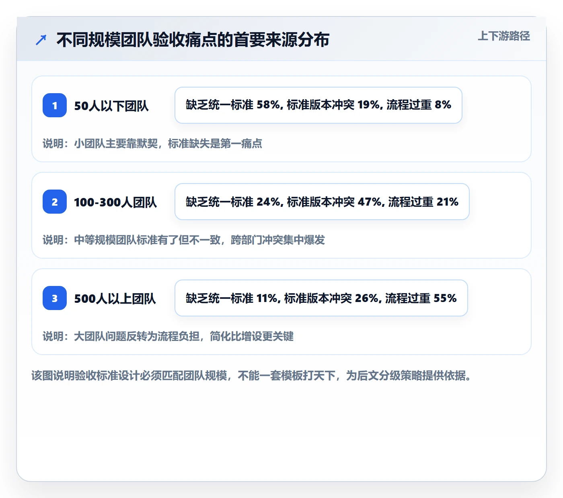The image size is (563, 498).
Task: Click the note about 简化比增设更关键
Action: point(168,336)
